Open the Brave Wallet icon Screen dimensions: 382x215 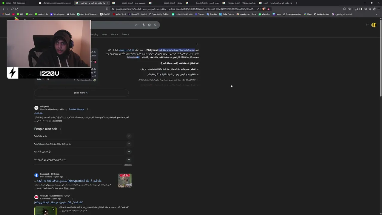click(365, 9)
